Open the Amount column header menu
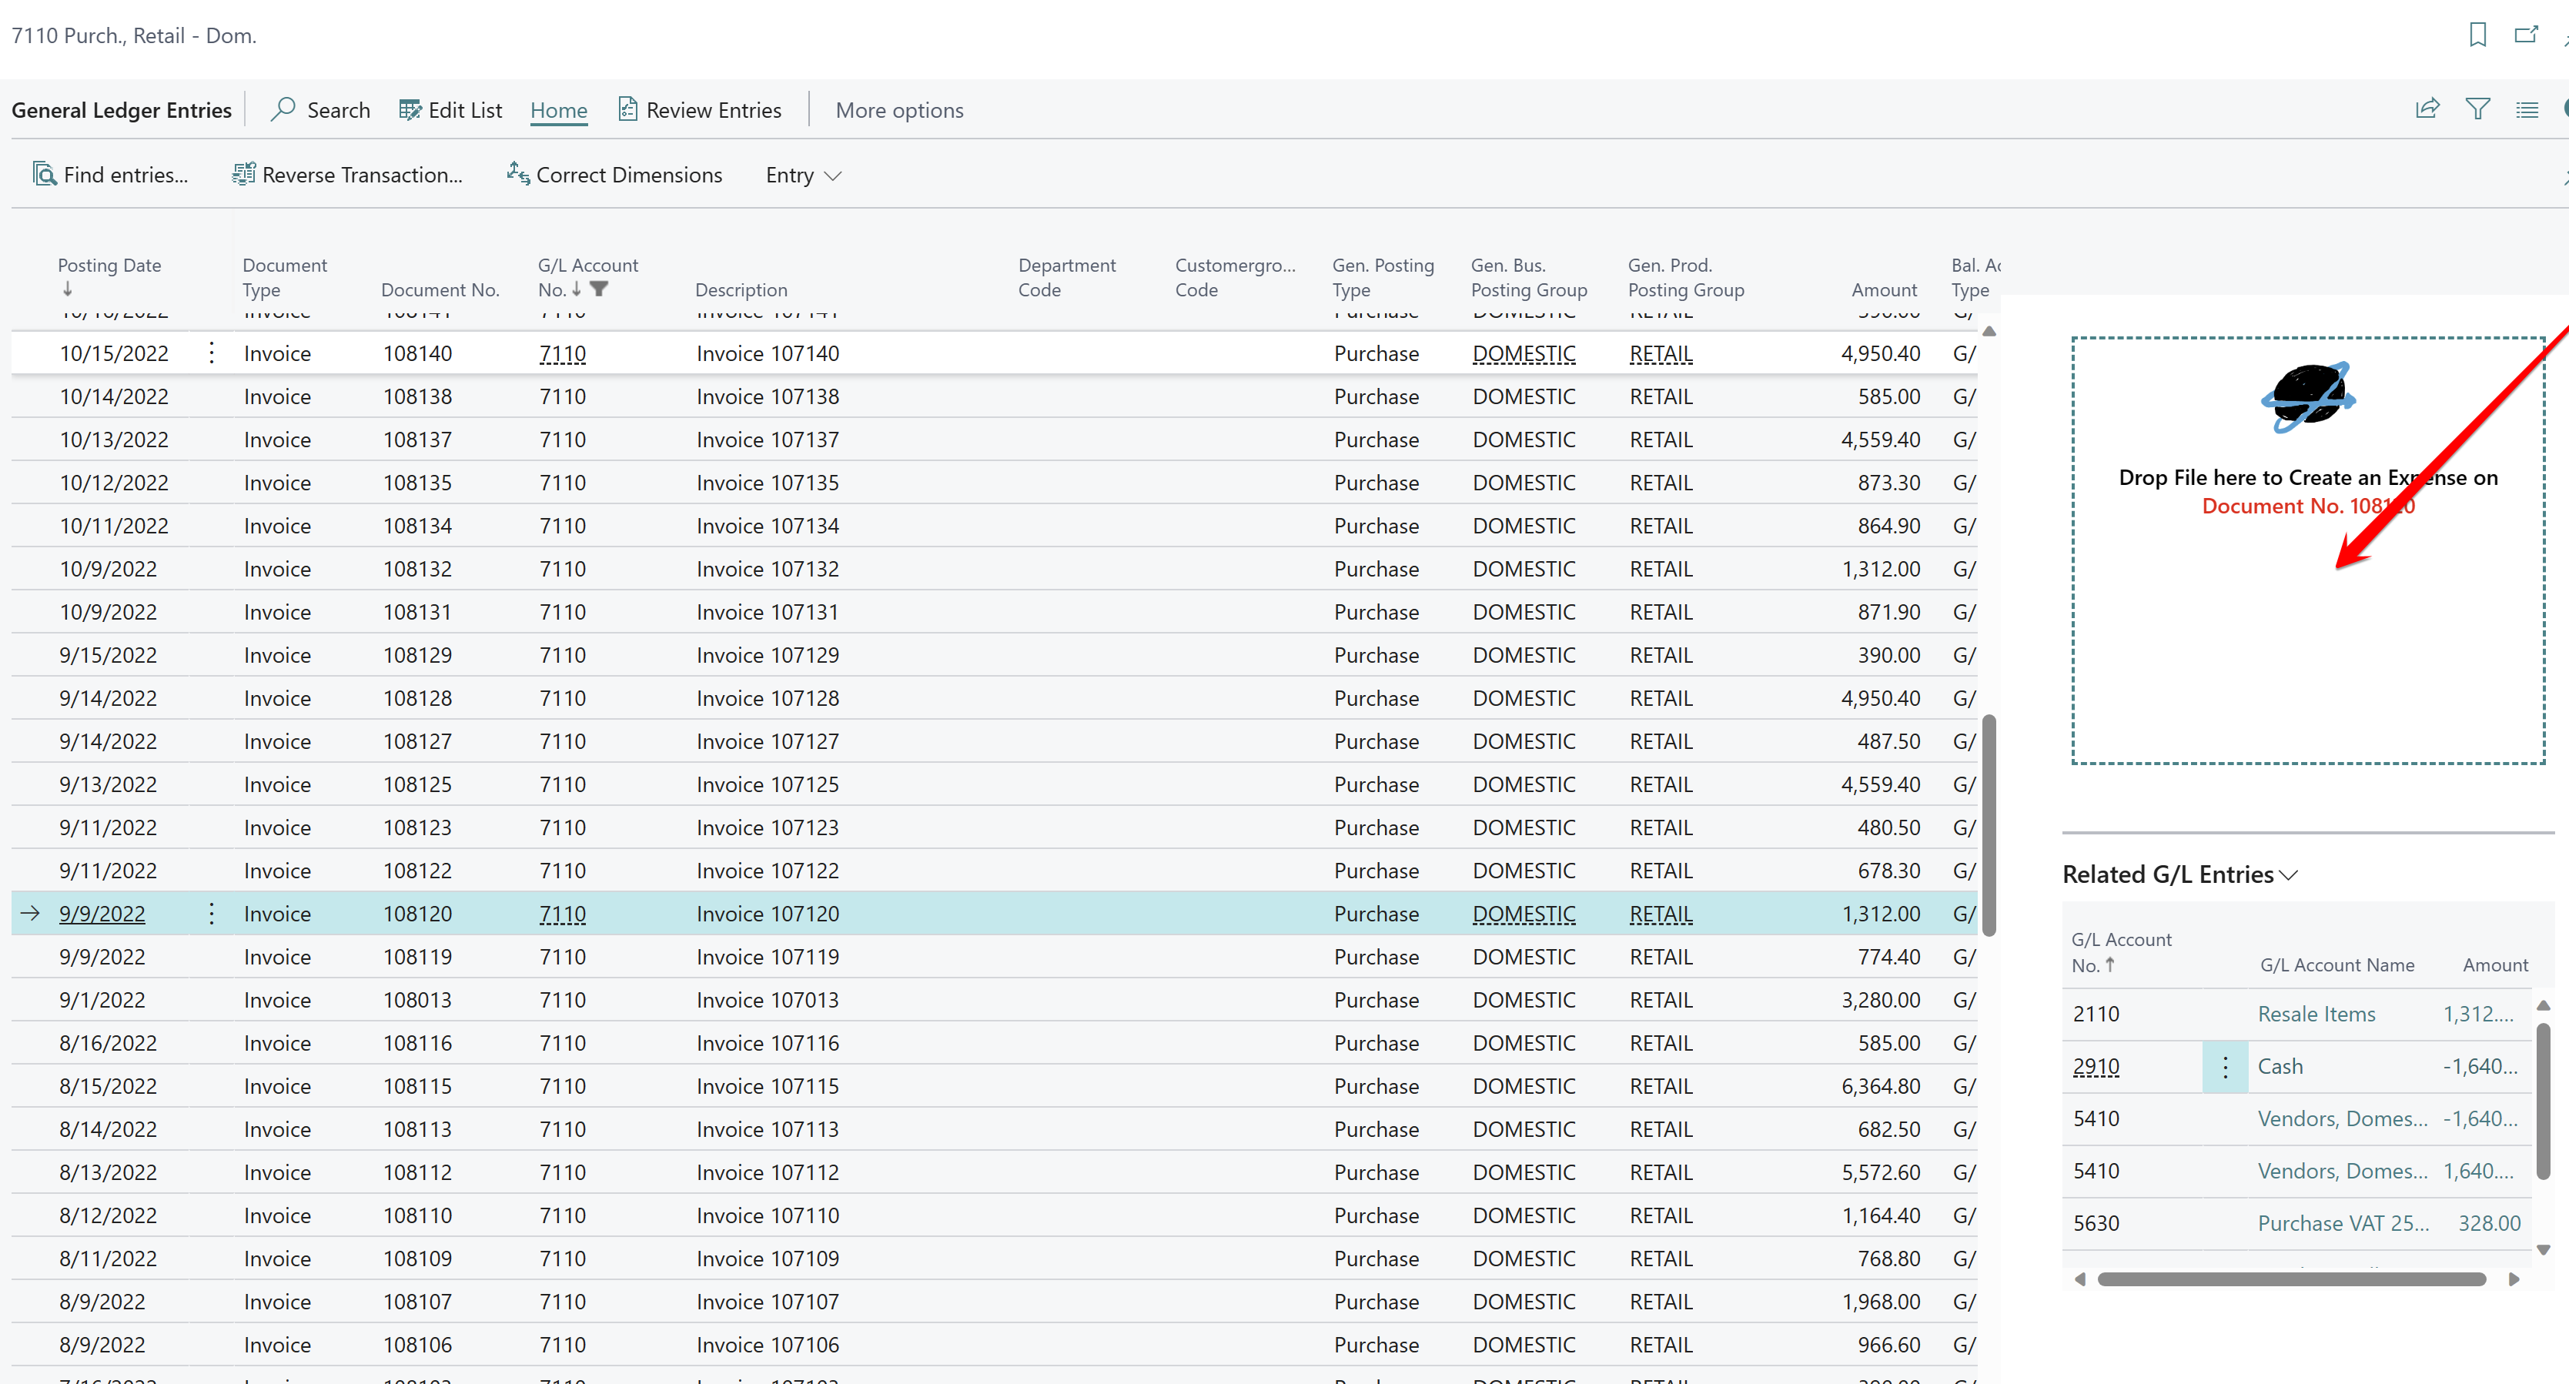The width and height of the screenshot is (2569, 1384). point(1883,289)
